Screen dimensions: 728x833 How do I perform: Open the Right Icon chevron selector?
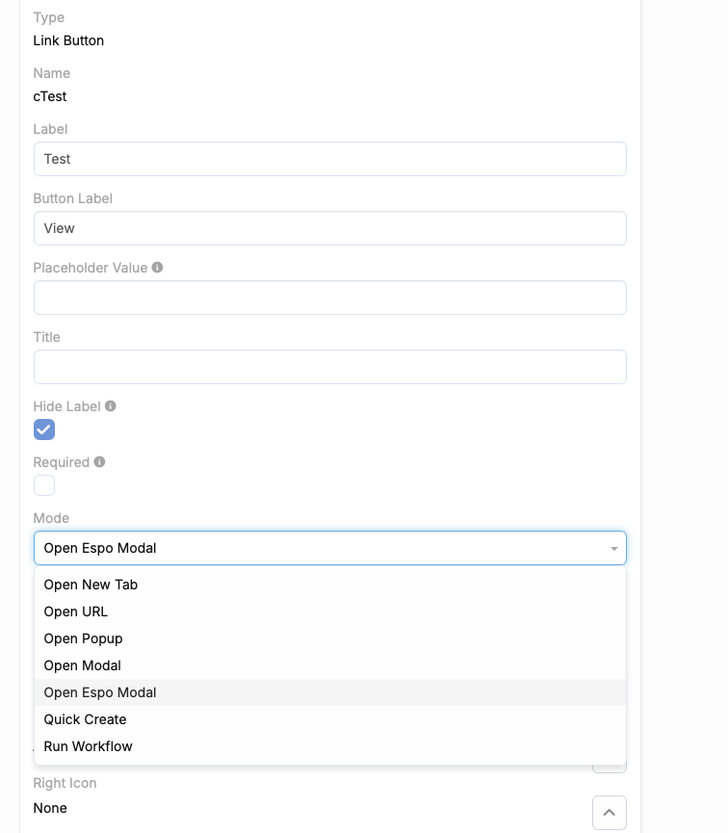click(609, 813)
